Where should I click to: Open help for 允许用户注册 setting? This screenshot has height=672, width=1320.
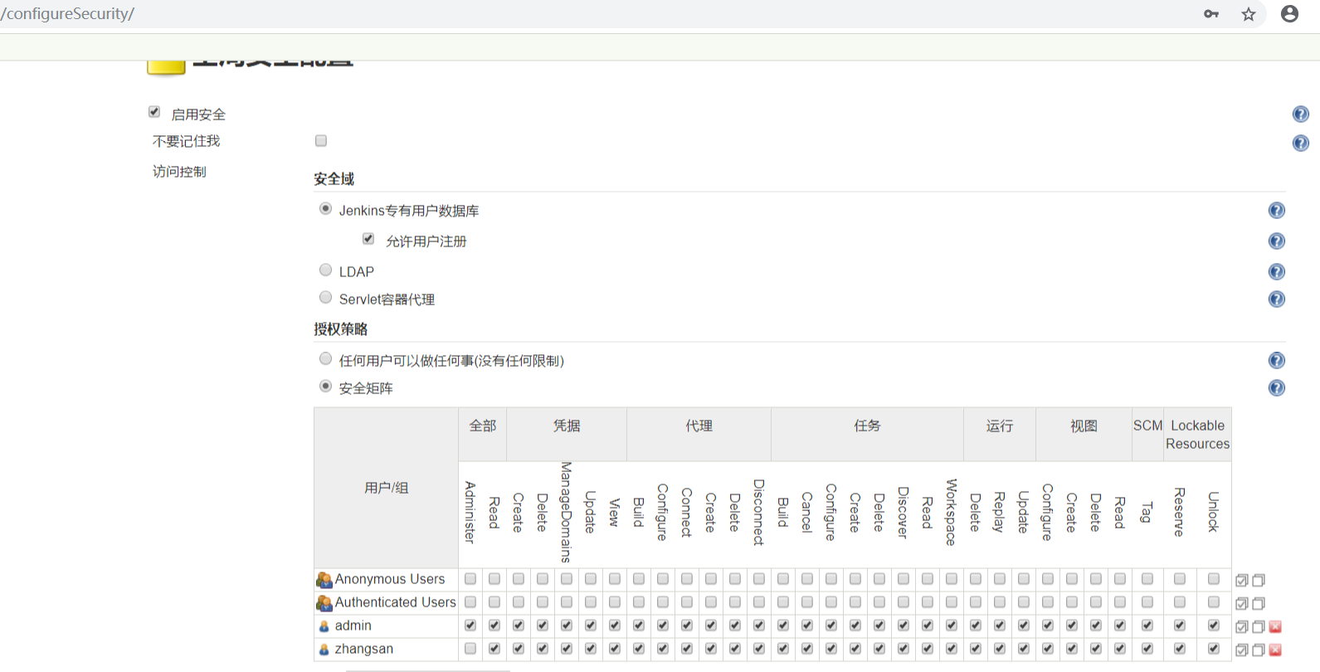pos(1276,241)
